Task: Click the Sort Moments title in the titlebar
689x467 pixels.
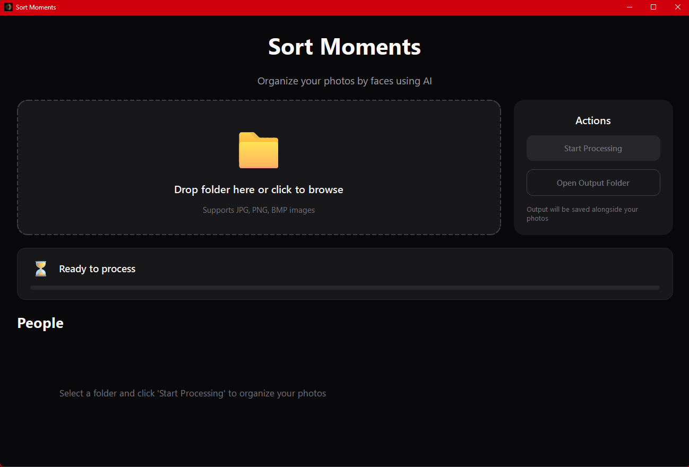Action: [x=36, y=7]
